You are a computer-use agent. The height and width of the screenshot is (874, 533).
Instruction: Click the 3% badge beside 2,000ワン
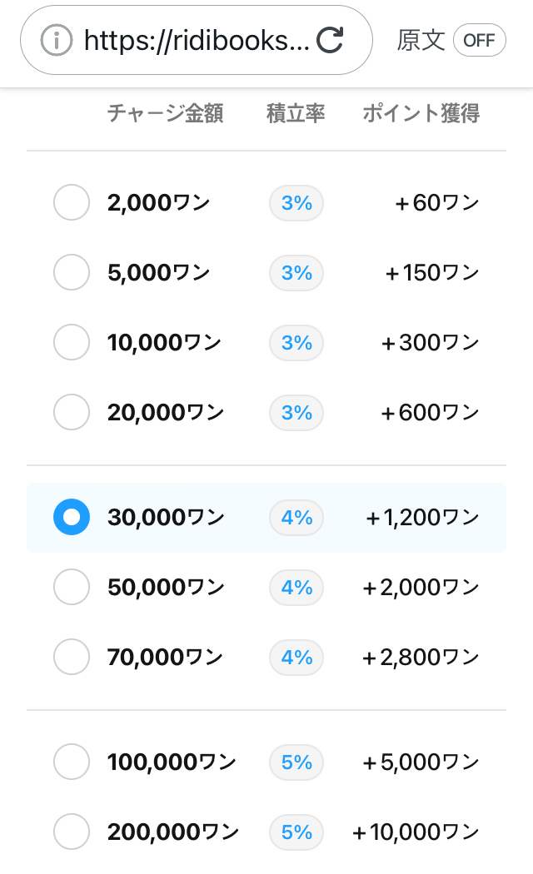tap(296, 202)
